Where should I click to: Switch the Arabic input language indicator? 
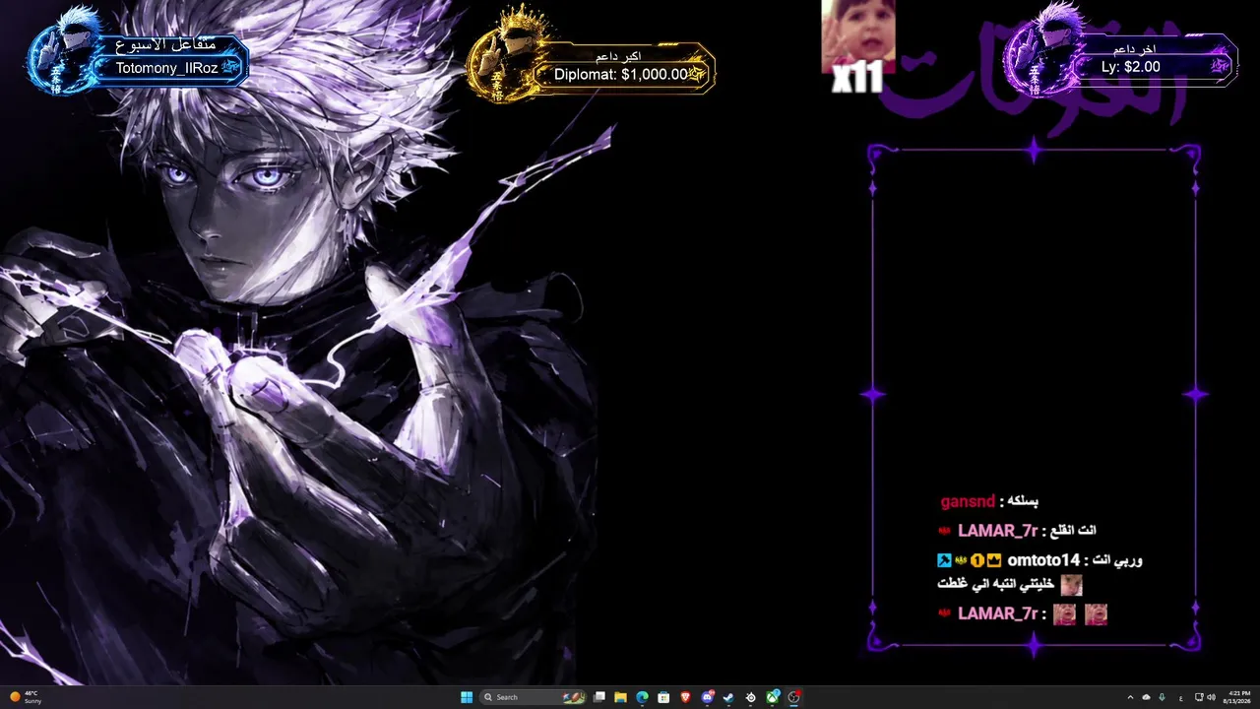pyautogui.click(x=1180, y=697)
